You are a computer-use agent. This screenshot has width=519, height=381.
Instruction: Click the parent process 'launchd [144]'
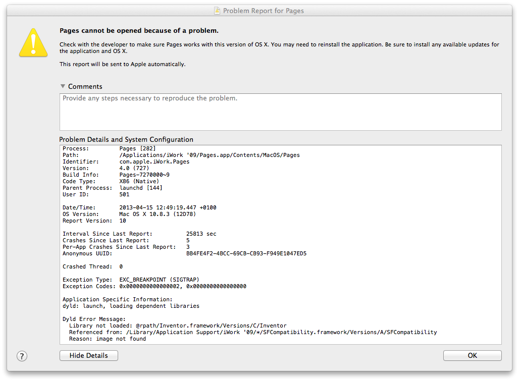pyautogui.click(x=141, y=188)
